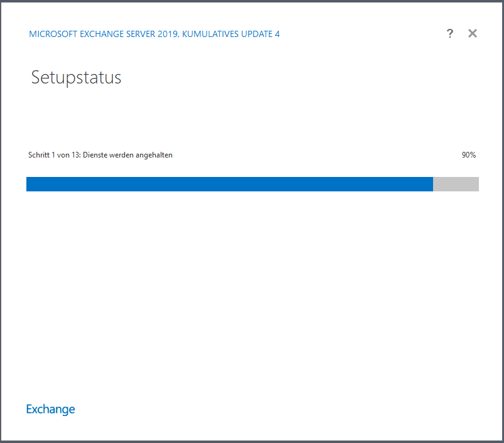The width and height of the screenshot is (504, 443).
Task: Click the blue setup progress bar
Action: click(x=252, y=184)
